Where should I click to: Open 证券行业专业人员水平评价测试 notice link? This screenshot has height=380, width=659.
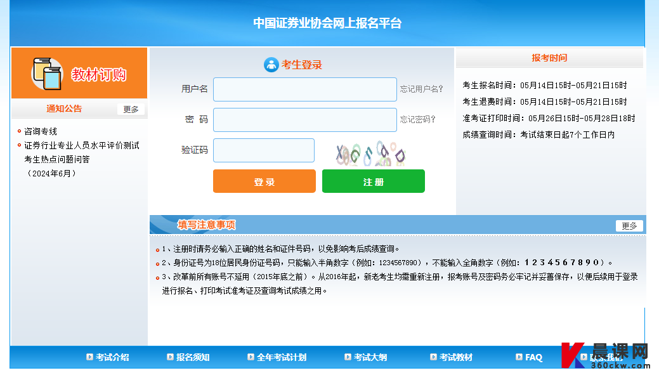click(x=82, y=145)
